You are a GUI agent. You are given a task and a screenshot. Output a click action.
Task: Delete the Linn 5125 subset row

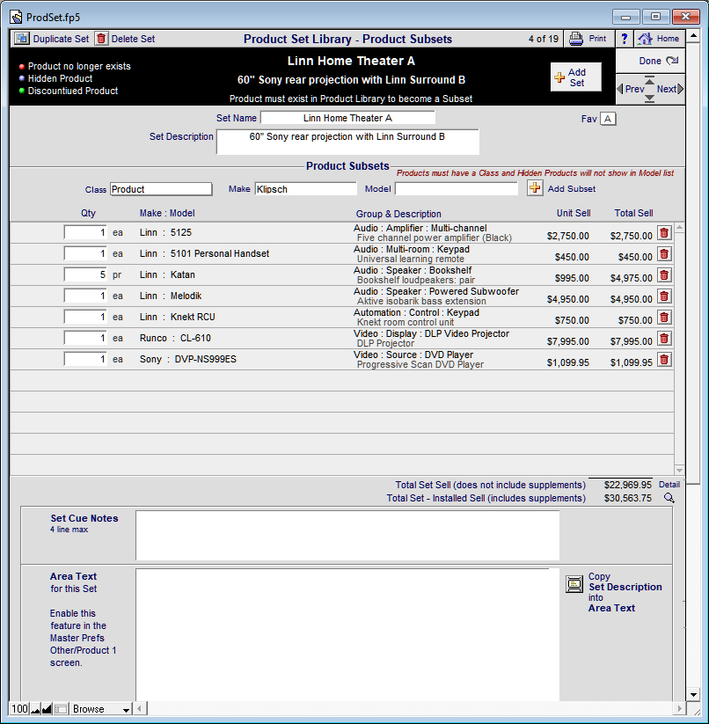(x=664, y=233)
